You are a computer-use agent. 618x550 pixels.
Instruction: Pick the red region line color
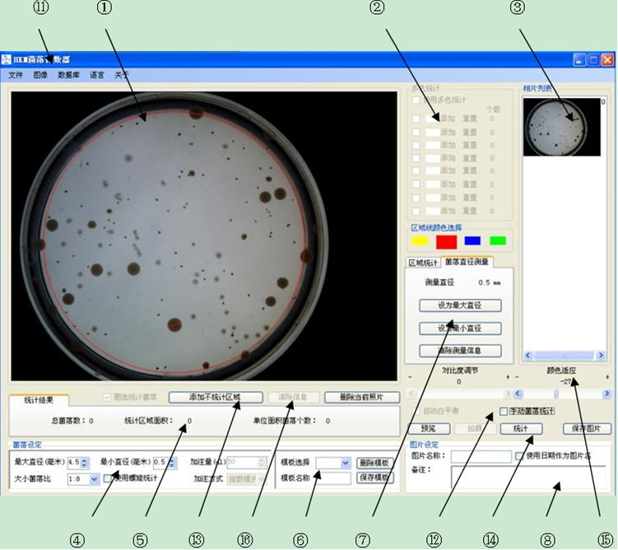[x=446, y=241]
